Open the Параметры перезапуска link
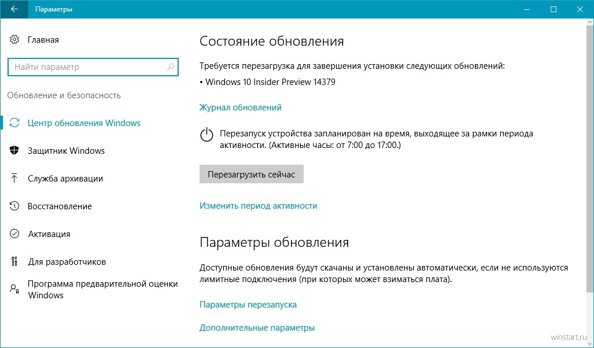The width and height of the screenshot is (594, 348). (x=248, y=305)
